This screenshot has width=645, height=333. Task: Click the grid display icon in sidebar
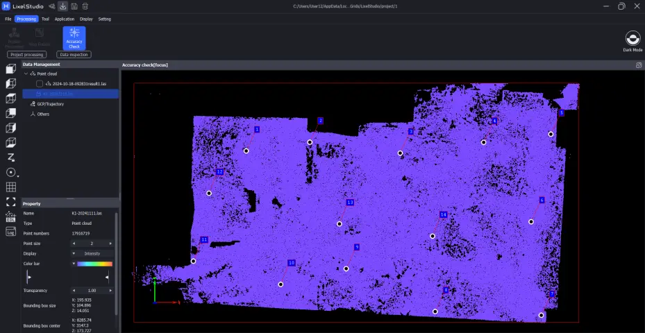tap(10, 187)
